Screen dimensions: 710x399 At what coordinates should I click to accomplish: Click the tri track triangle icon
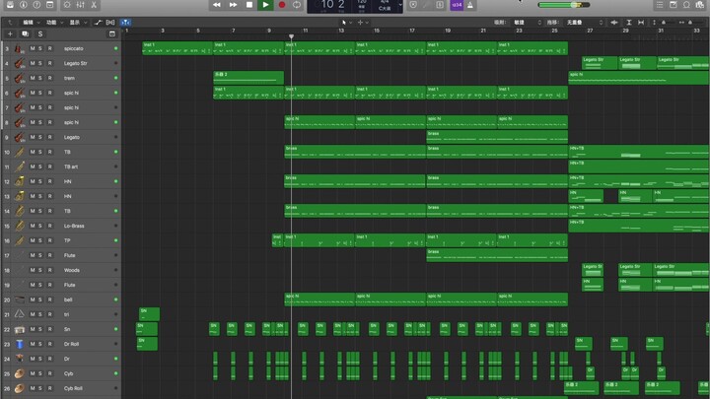pyautogui.click(x=19, y=314)
